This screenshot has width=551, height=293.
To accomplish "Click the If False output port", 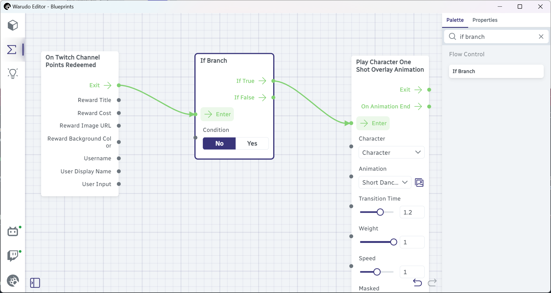I will (x=273, y=97).
